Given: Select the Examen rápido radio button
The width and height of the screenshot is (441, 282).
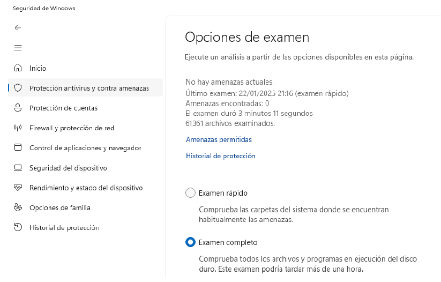Looking at the screenshot, I should [x=190, y=193].
